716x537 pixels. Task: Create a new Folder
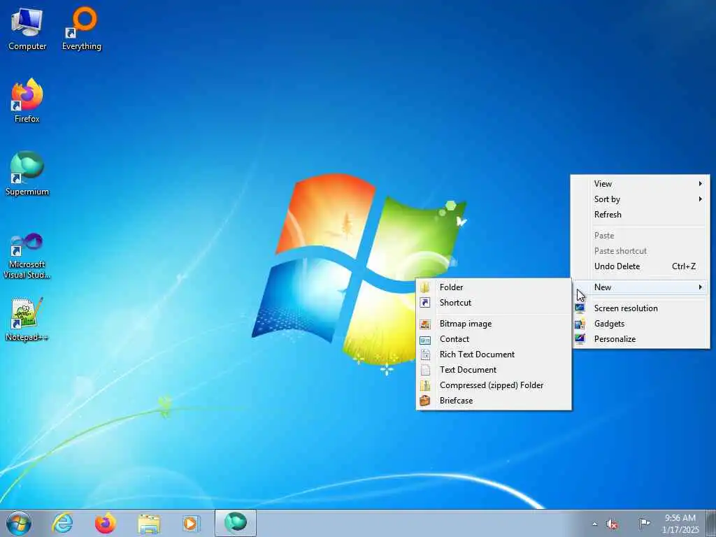point(494,287)
